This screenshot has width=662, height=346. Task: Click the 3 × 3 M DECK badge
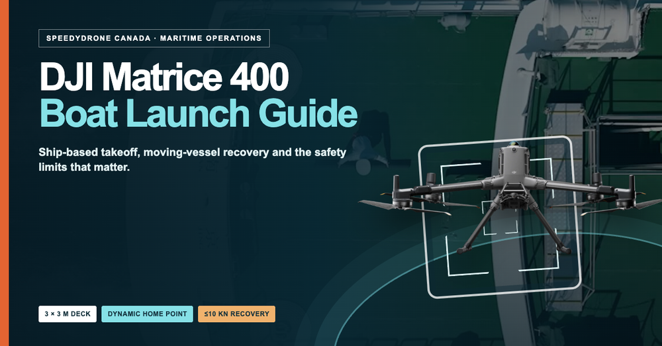(x=68, y=314)
